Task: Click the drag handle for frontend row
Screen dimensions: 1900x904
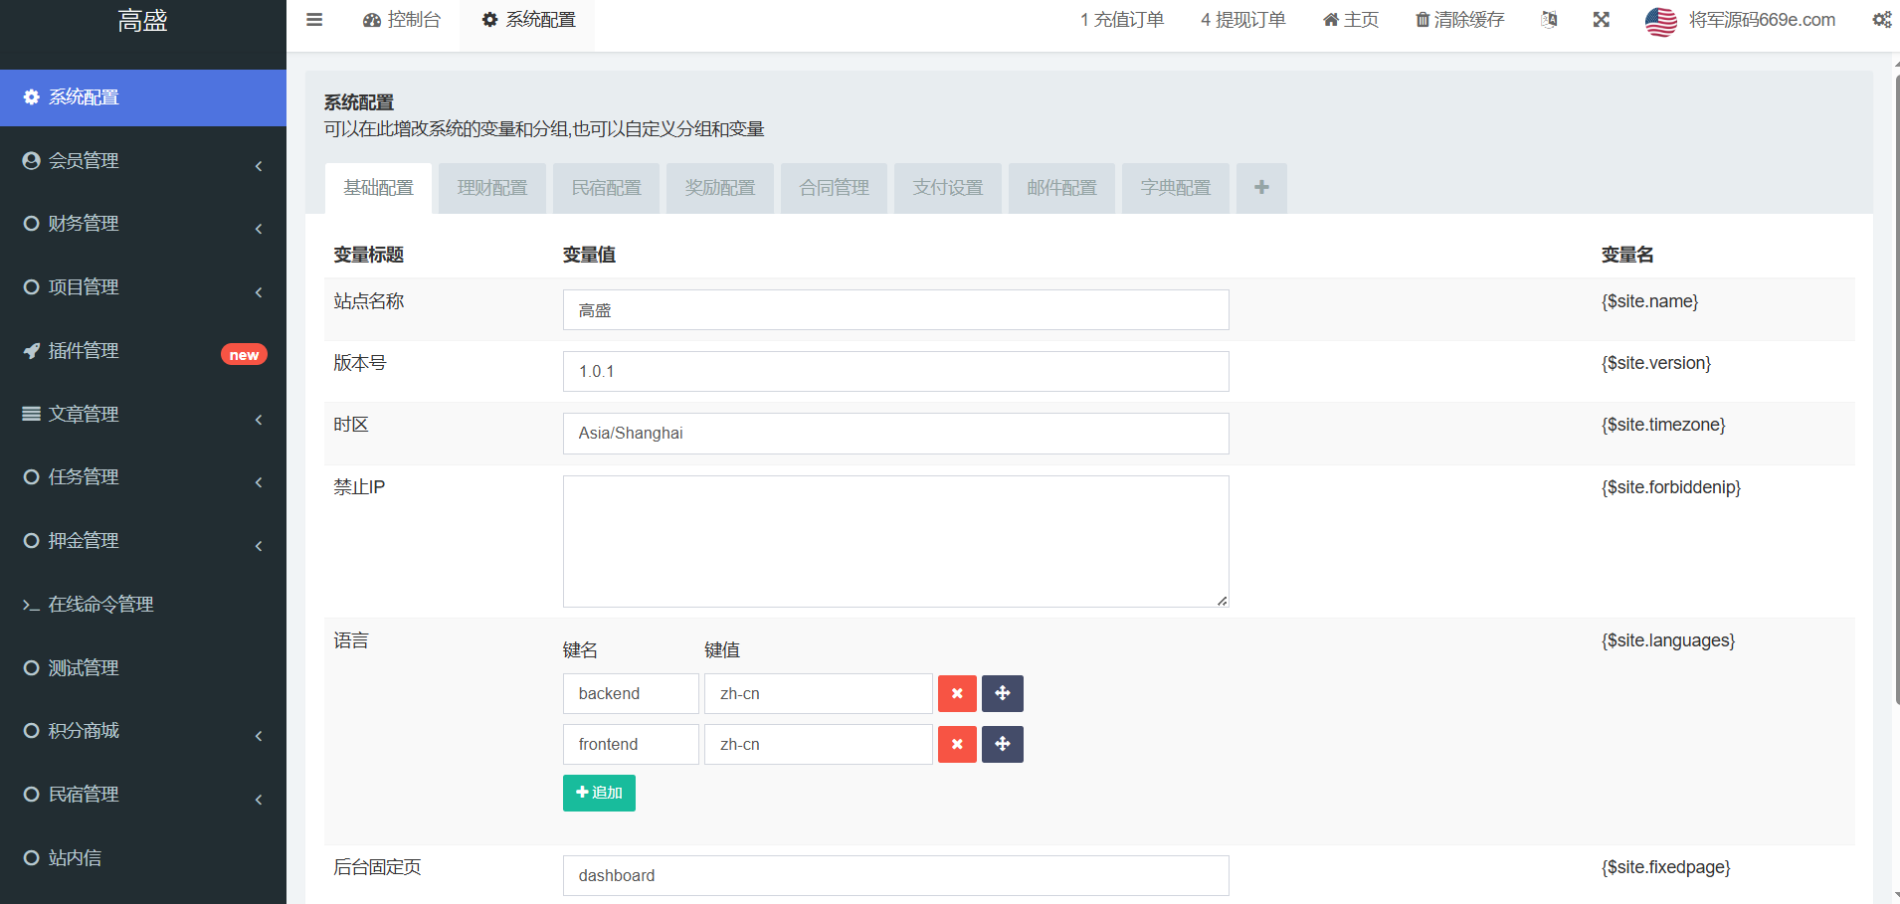Action: (x=1002, y=745)
